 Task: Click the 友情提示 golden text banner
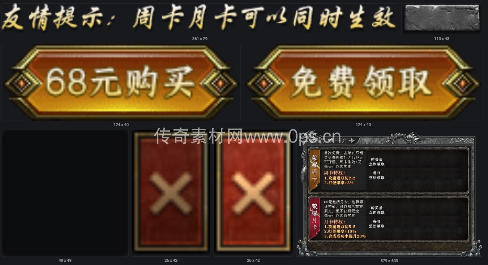tap(199, 17)
